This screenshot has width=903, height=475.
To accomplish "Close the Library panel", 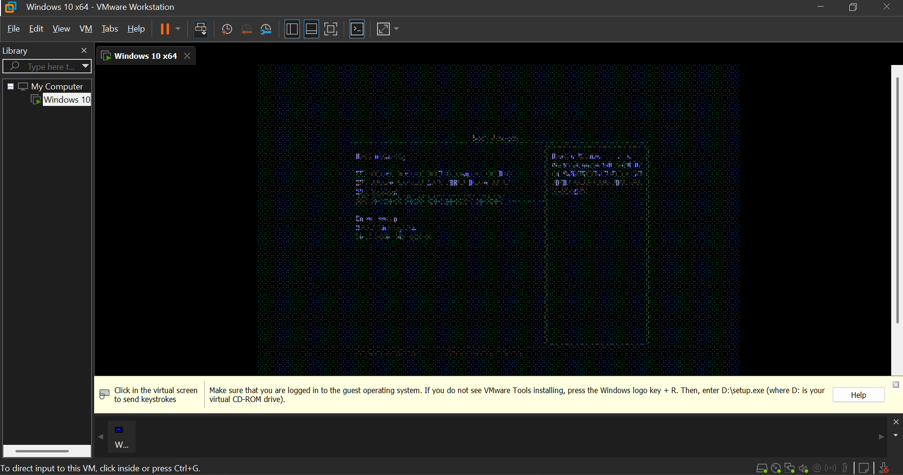I will 84,50.
